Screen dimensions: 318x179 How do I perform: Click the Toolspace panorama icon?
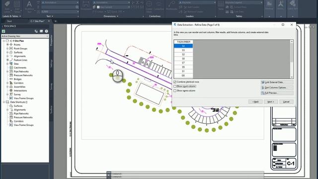tap(41, 31)
